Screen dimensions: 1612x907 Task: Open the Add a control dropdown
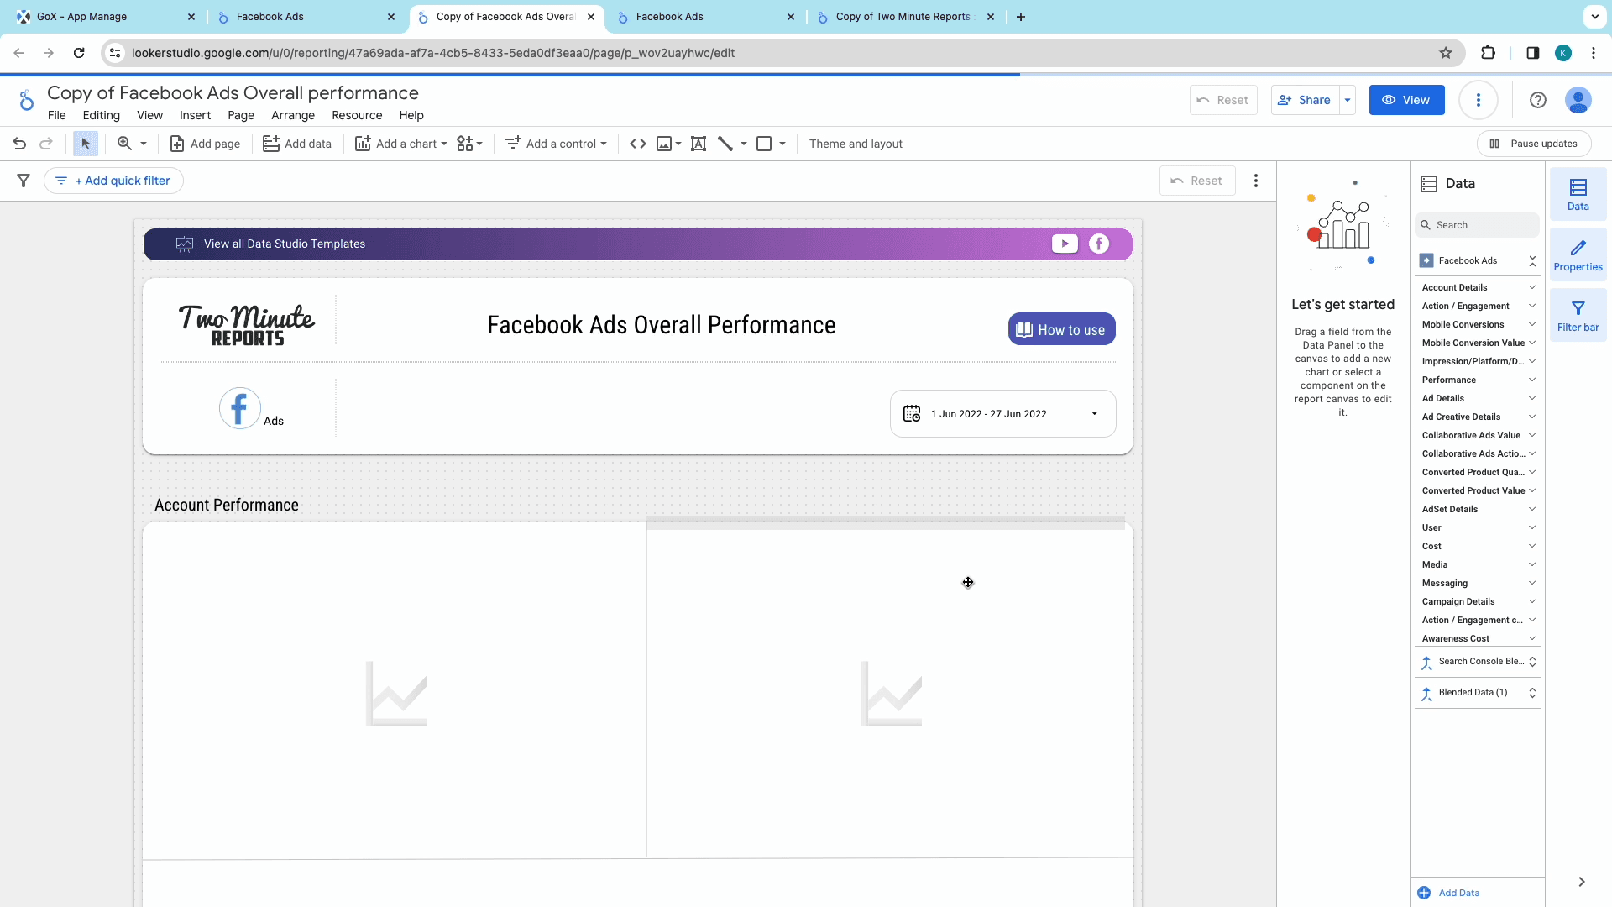[556, 144]
